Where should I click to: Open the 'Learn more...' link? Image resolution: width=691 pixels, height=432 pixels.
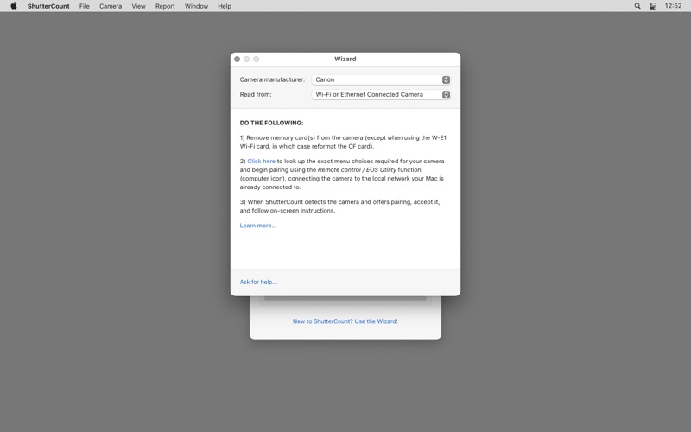pos(258,226)
